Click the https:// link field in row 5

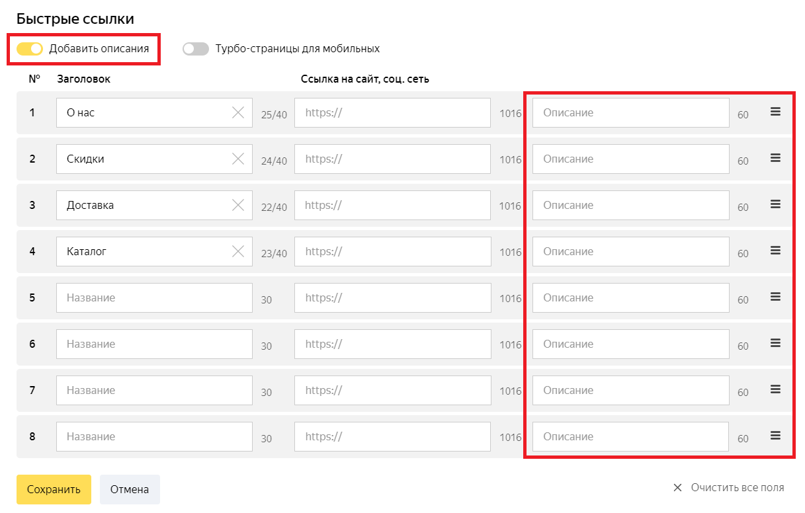393,297
